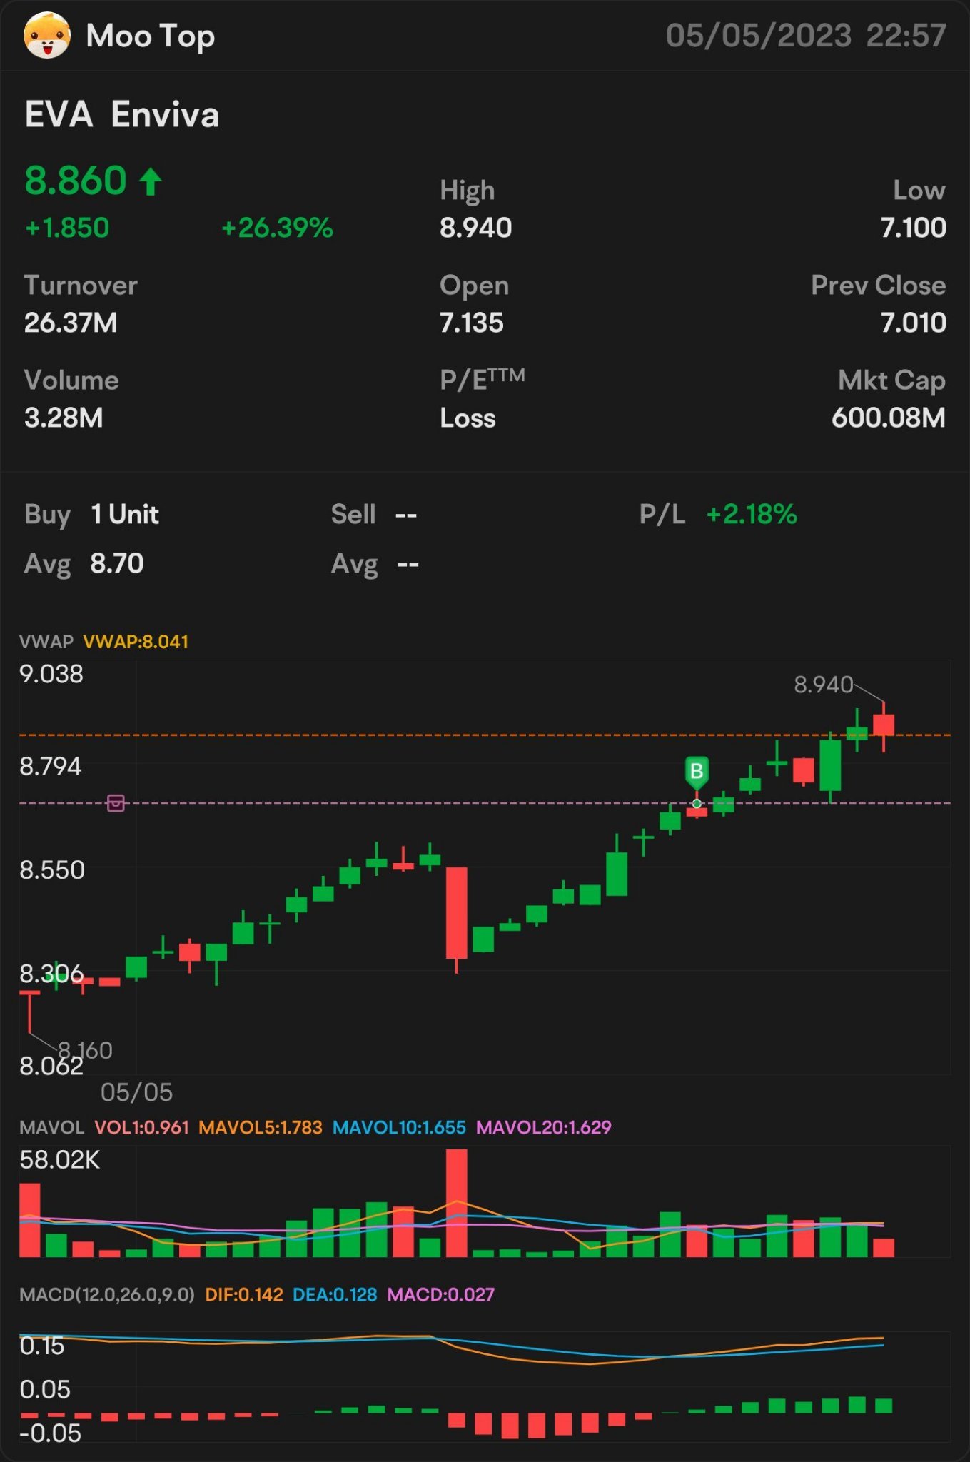
Task: Click the Sell label
Action: (x=353, y=514)
